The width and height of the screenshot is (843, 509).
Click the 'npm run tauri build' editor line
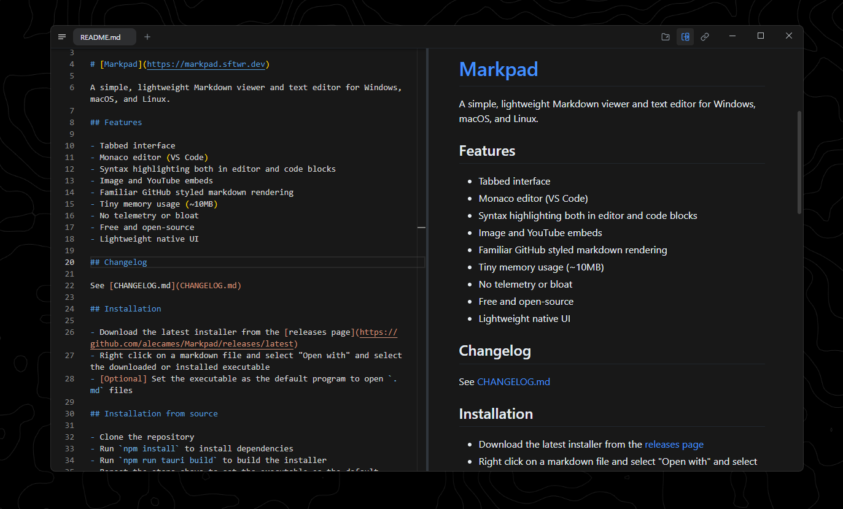208,460
